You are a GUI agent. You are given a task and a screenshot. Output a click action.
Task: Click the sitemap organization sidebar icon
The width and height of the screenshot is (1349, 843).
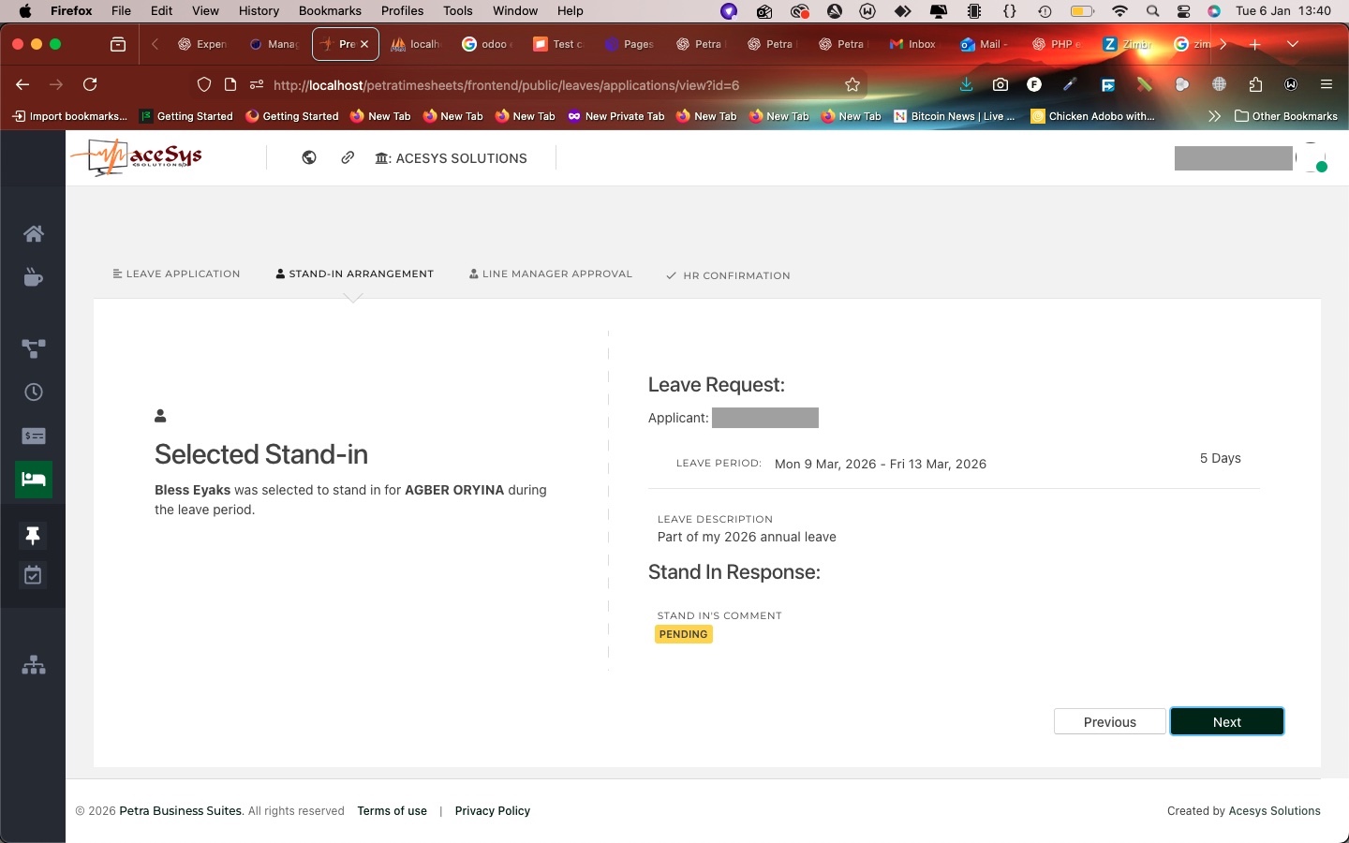[x=34, y=666]
